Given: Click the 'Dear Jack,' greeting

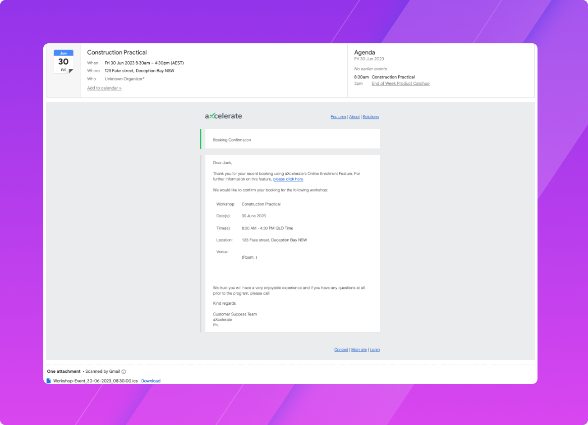Looking at the screenshot, I should click(x=222, y=163).
